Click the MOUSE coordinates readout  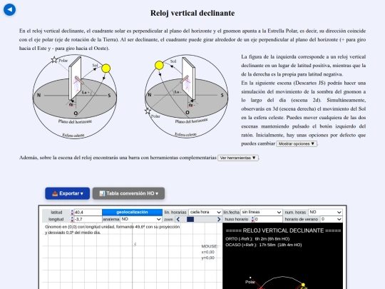(x=210, y=252)
